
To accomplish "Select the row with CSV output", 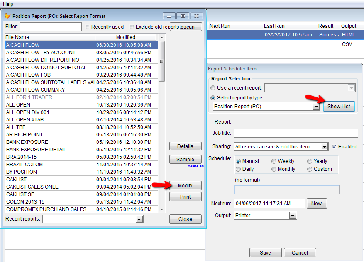I will [x=285, y=44].
